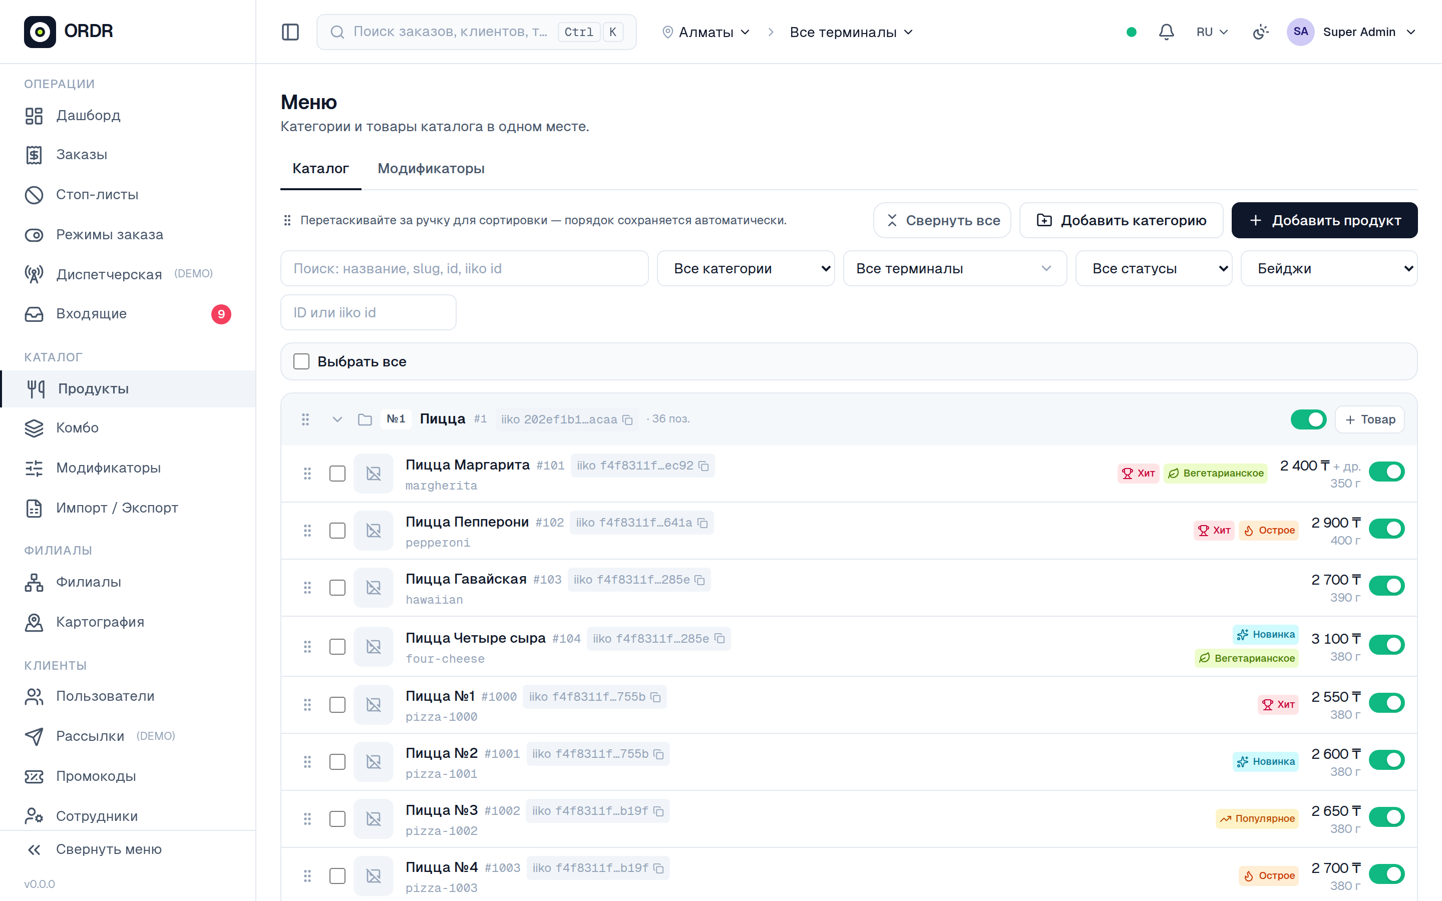
Task: Open the Все статусы filter
Action: (1154, 269)
